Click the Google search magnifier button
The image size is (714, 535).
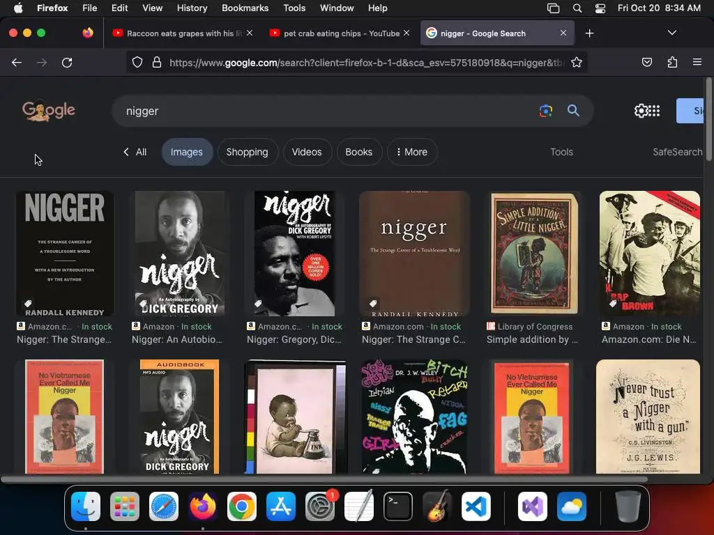[x=573, y=111]
